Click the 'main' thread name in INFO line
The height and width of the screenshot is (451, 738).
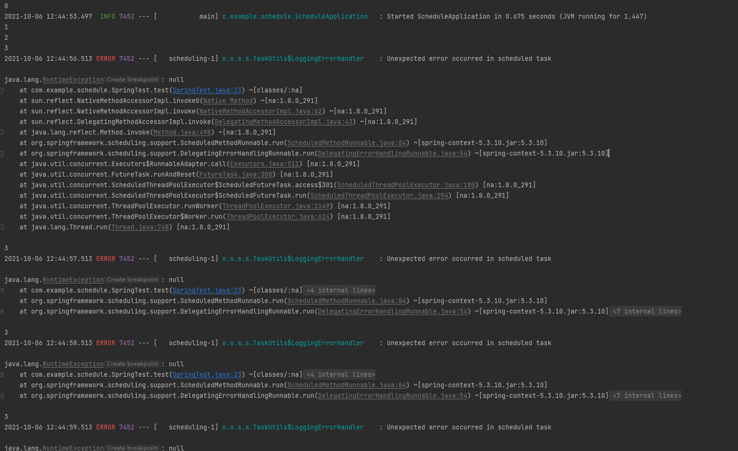point(207,16)
